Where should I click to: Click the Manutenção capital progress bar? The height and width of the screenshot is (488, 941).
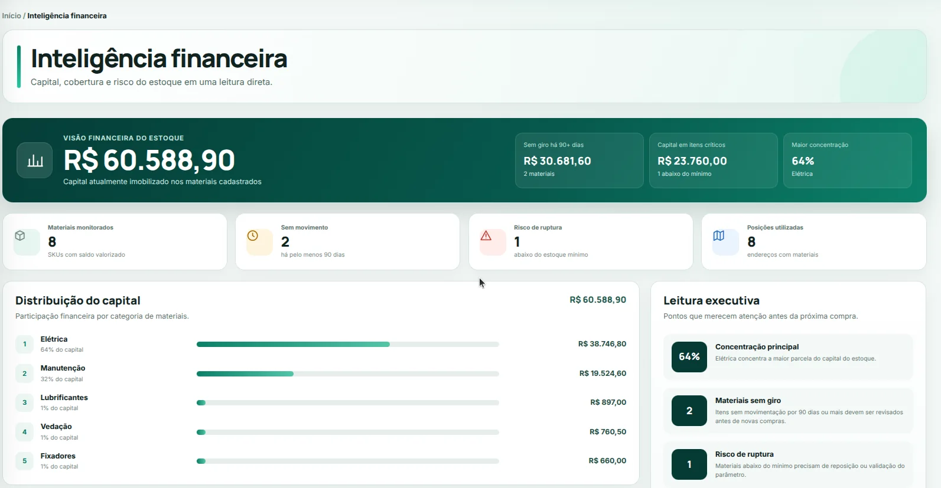[348, 374]
